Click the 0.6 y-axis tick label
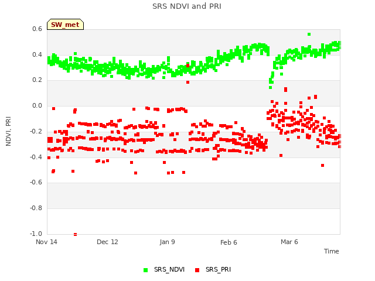This screenshot has width=375, height=281. 37,29
